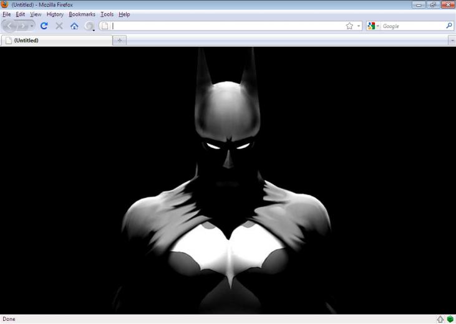This screenshot has height=324, width=456.
Task: Expand the address bar history dropdown arrow
Action: click(x=359, y=26)
